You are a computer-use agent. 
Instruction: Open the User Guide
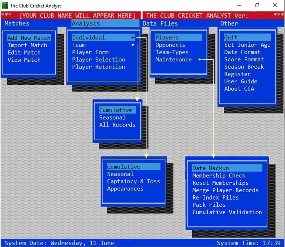coord(240,81)
